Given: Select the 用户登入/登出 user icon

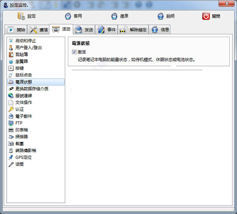Looking at the screenshot, I should tap(11, 48).
